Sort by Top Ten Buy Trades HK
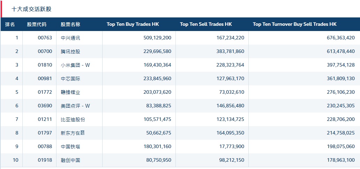360x169 pixels. pyautogui.click(x=133, y=24)
